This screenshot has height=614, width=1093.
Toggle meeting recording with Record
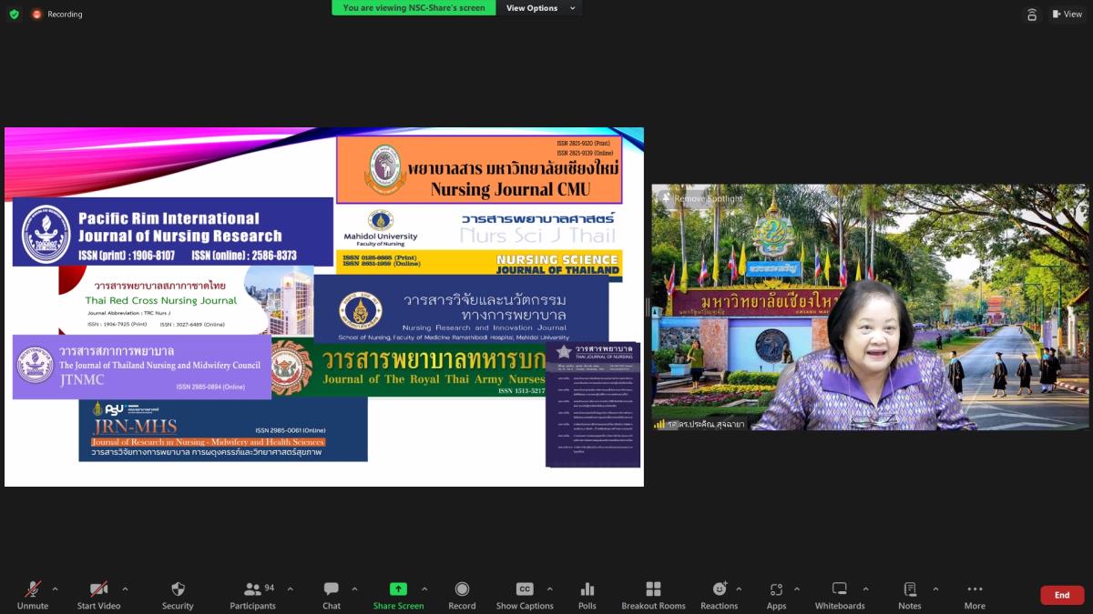coord(462,595)
